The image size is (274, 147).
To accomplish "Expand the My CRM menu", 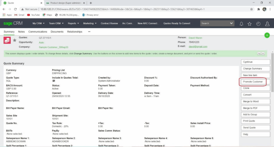I will click(39, 23).
